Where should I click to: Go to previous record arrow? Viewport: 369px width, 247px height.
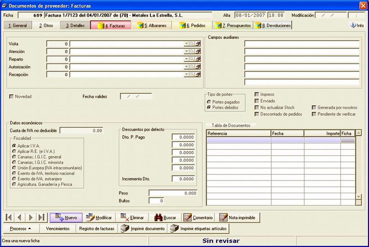19,218
